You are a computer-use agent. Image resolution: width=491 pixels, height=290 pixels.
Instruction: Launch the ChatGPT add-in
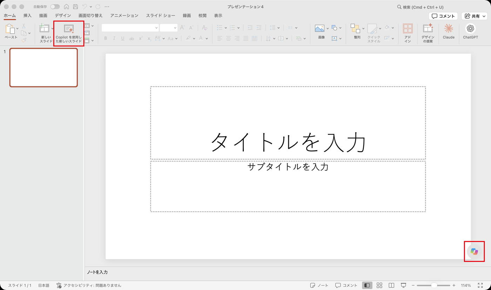point(470,32)
